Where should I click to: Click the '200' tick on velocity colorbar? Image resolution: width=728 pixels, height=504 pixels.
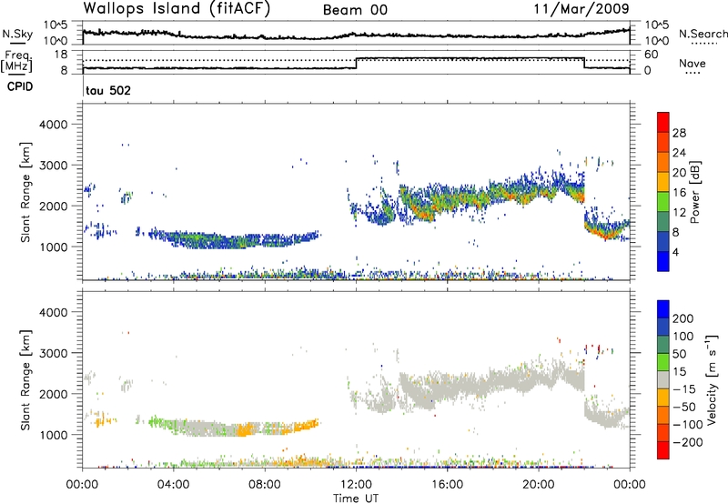click(x=683, y=318)
